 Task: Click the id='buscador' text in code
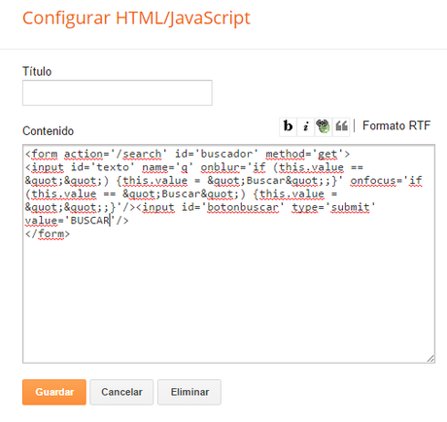[217, 154]
